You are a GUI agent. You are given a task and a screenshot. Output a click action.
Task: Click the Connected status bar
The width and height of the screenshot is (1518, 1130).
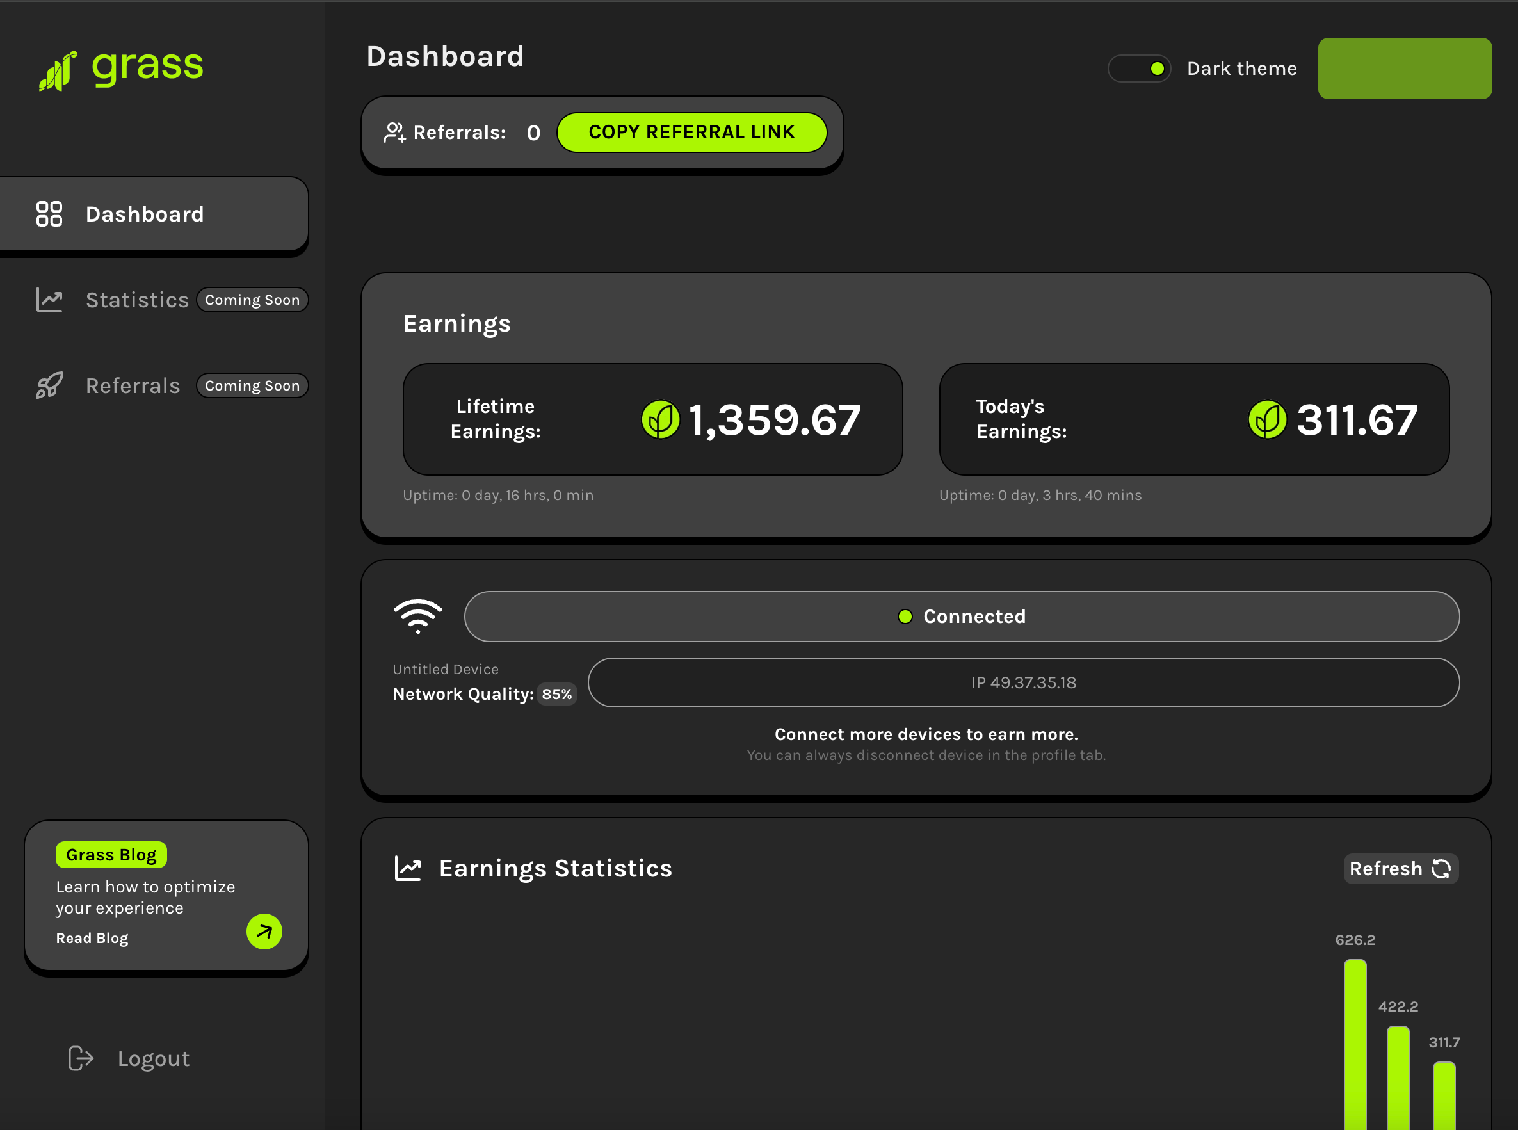coord(962,617)
